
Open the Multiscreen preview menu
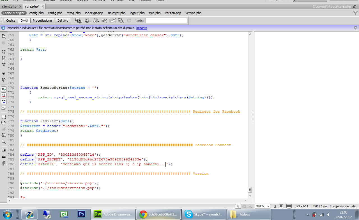click(79, 21)
